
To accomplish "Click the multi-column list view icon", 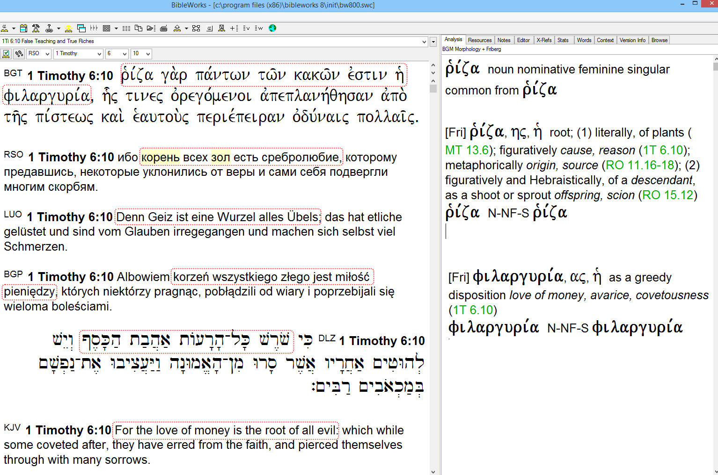I will [x=126, y=28].
